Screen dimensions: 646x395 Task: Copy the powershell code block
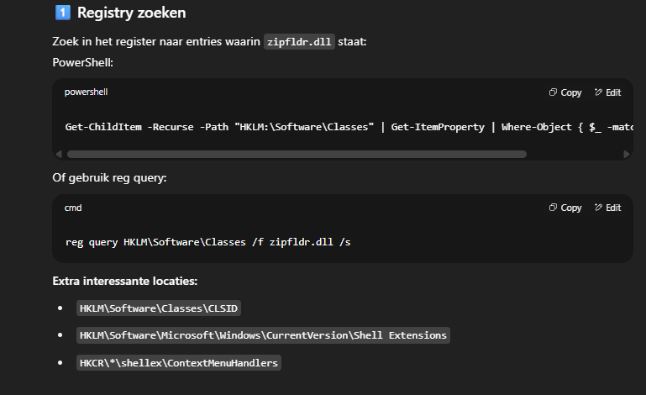click(565, 92)
